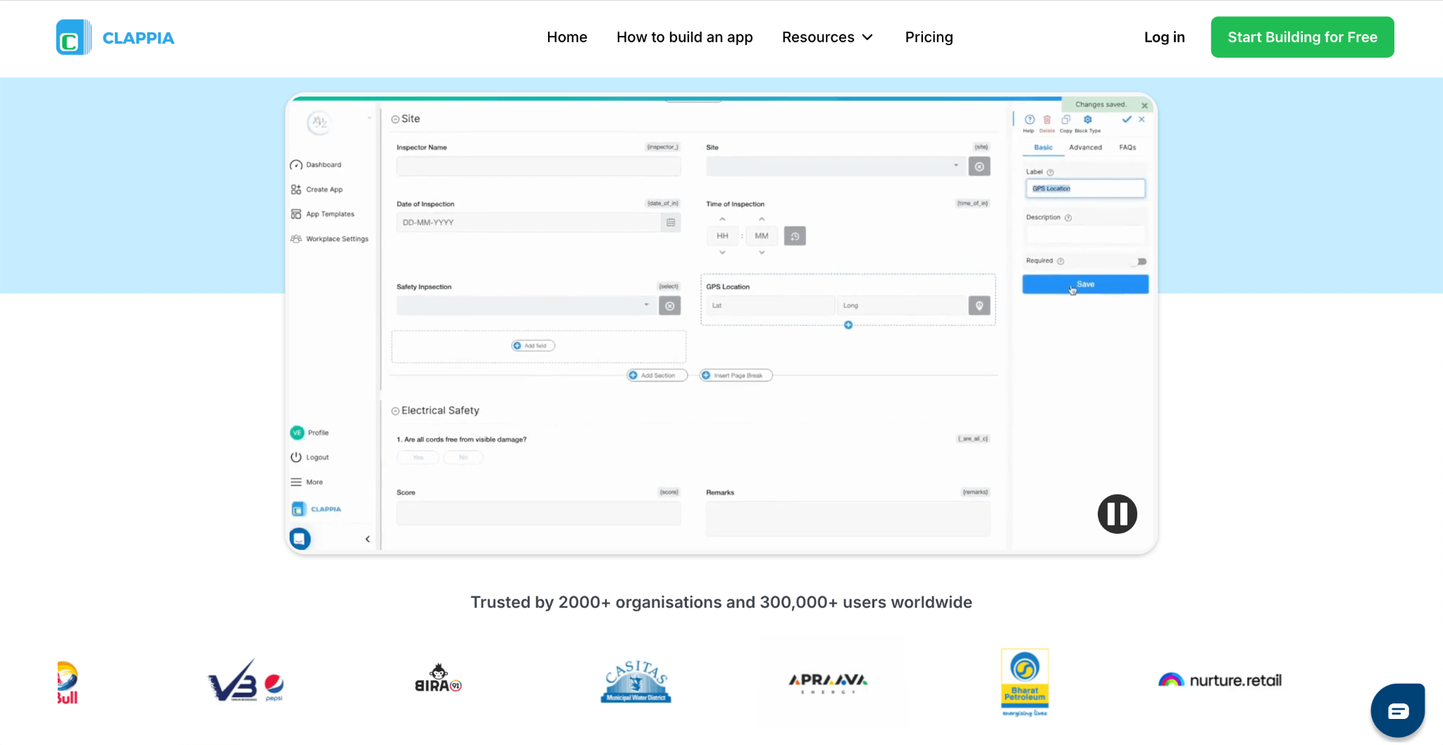Go to the Pricing page
This screenshot has width=1443, height=745.
pos(929,37)
